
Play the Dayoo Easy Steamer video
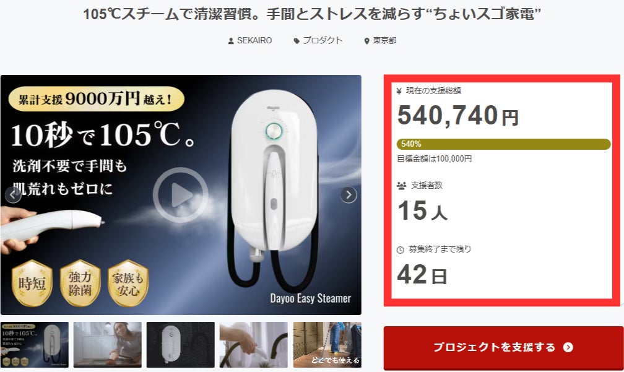coord(181,195)
